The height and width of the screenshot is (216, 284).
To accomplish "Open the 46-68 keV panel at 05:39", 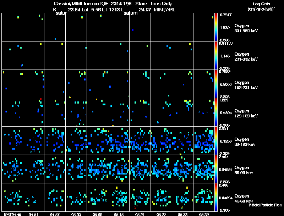I will (x=204, y=197).
